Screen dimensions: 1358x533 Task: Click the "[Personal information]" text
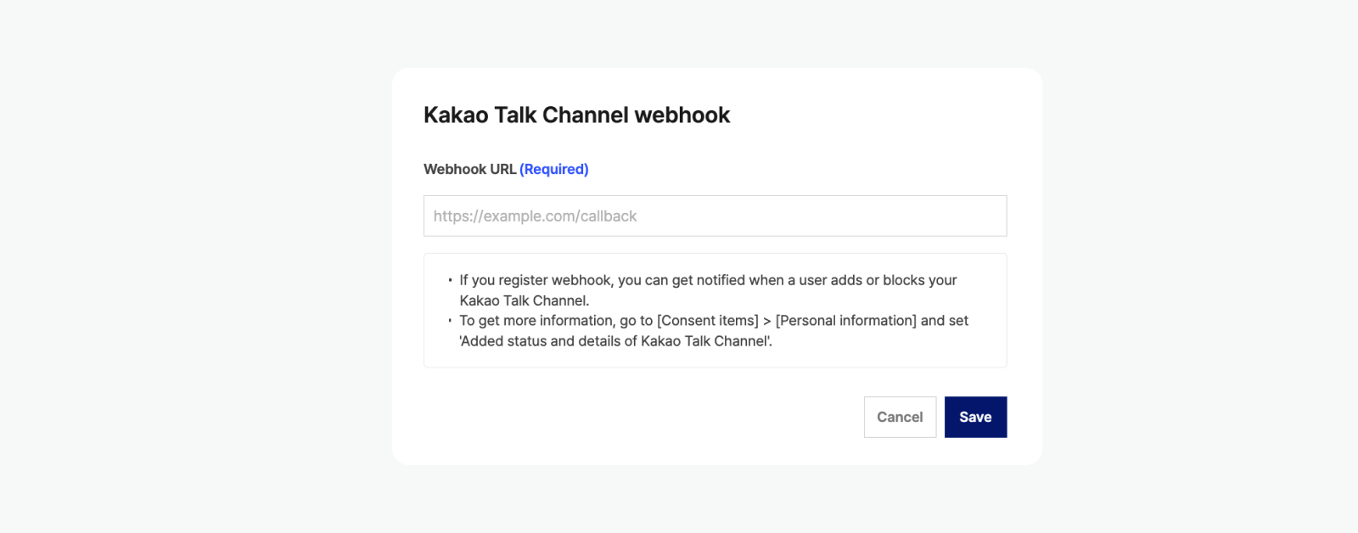point(846,321)
